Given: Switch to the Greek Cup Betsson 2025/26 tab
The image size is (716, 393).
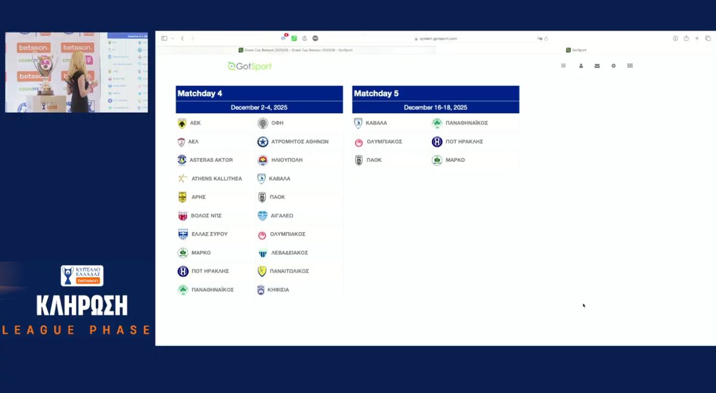Looking at the screenshot, I should point(296,50).
